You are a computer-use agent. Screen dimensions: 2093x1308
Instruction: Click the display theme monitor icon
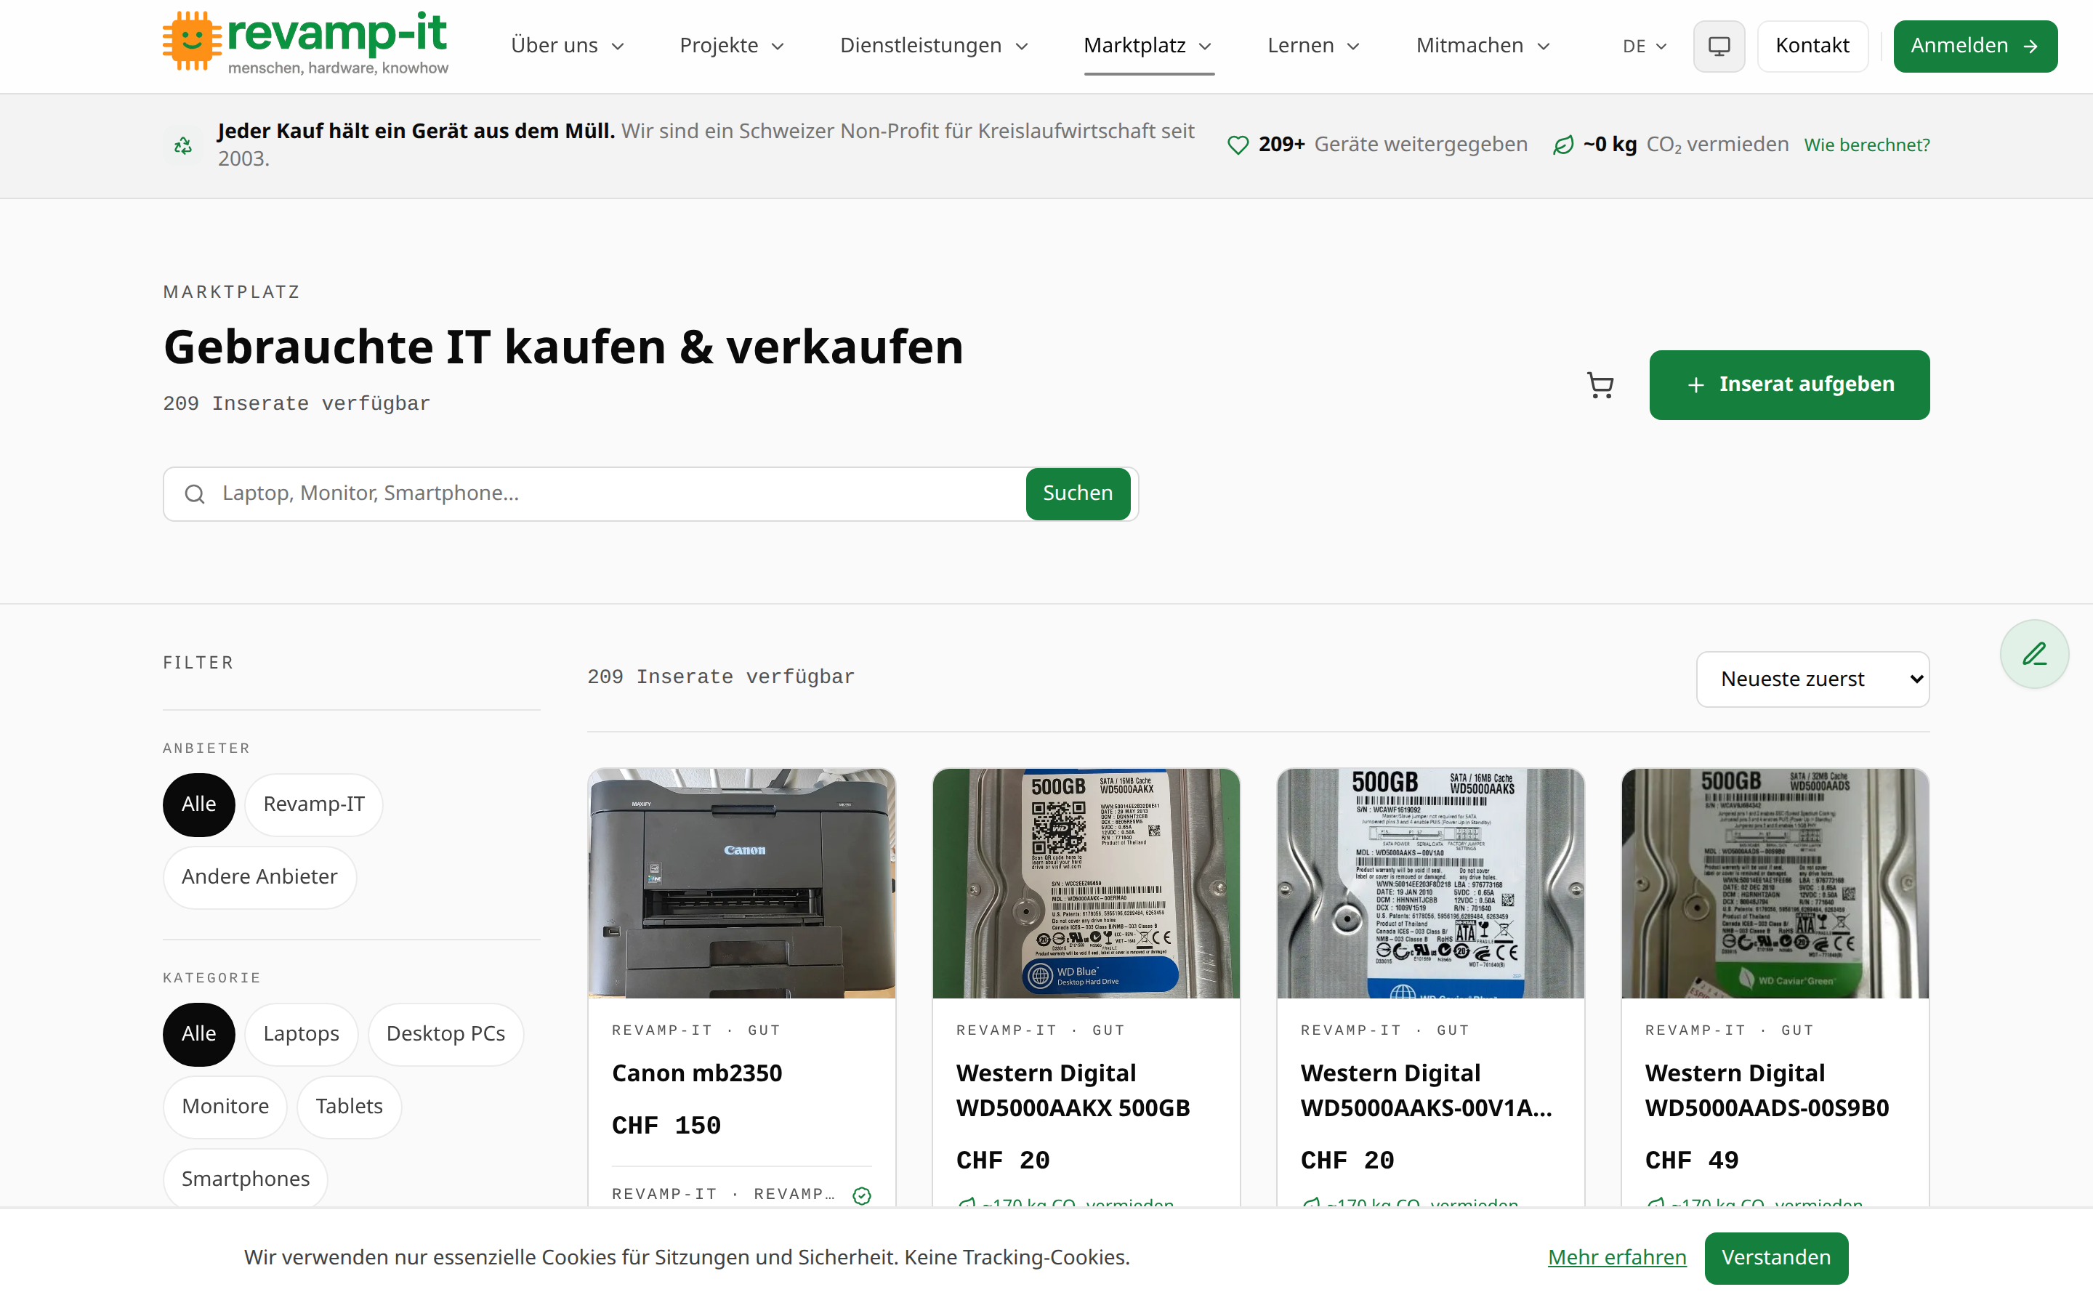(x=1719, y=46)
